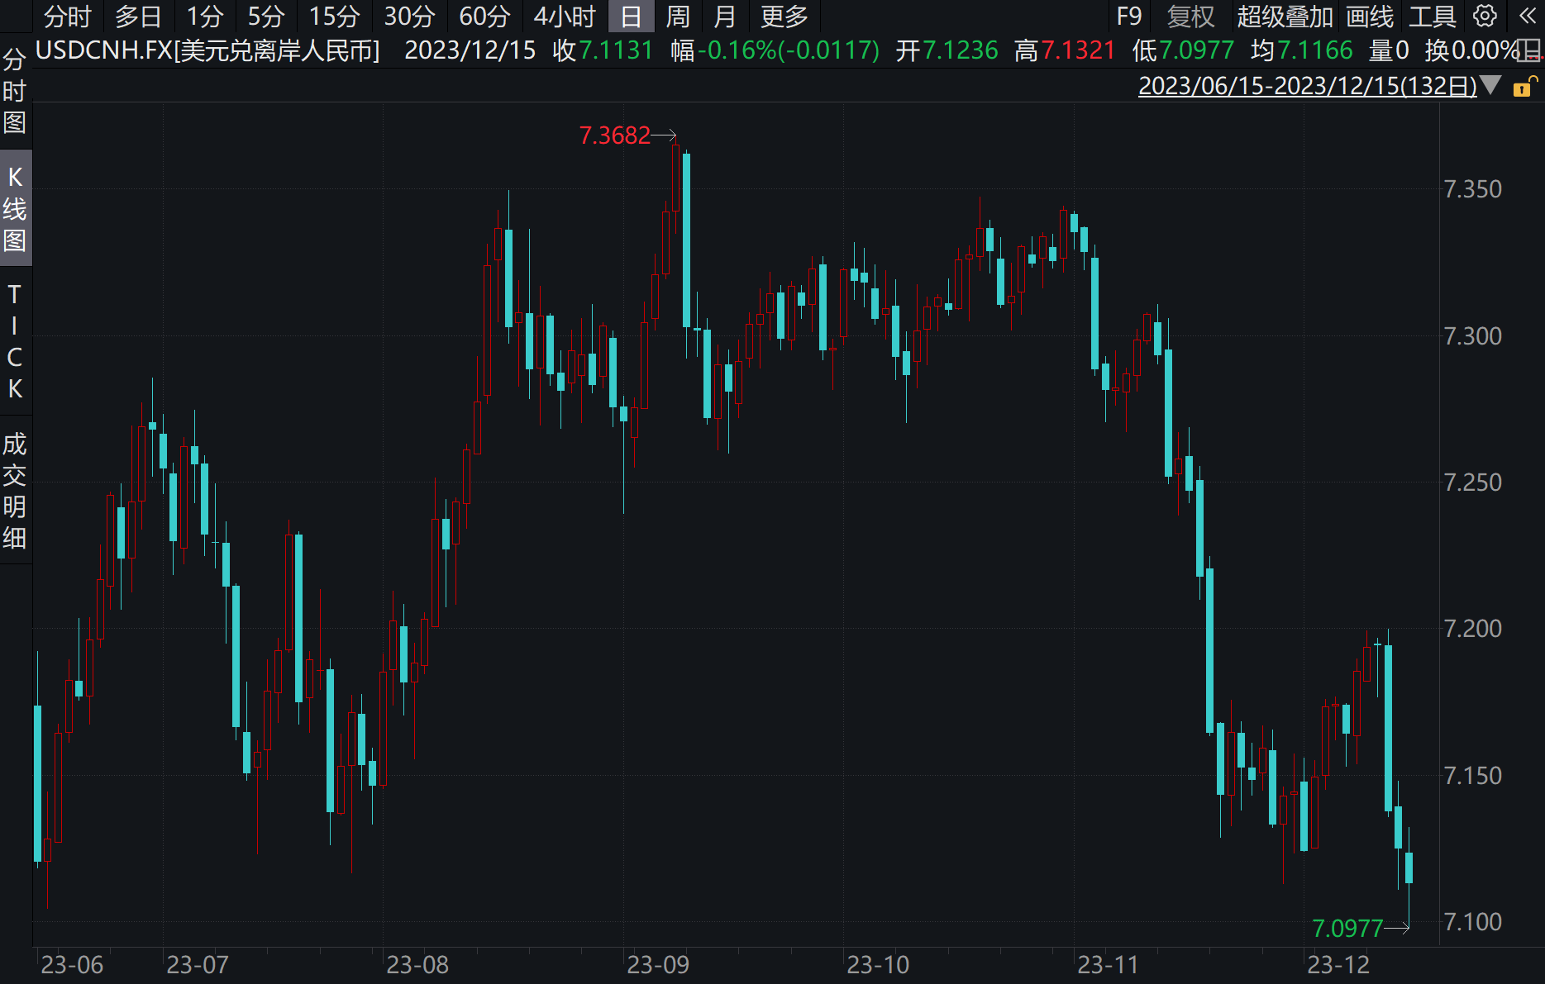Select the 月 monthly chart tab
This screenshot has height=984, width=1545.
click(x=723, y=17)
